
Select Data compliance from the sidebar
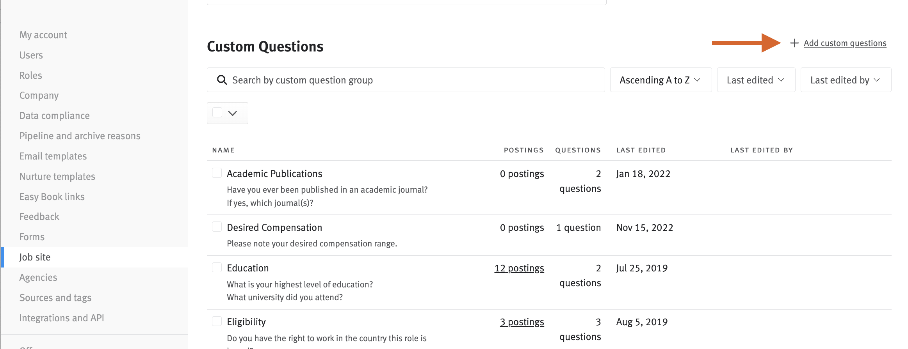(x=55, y=115)
